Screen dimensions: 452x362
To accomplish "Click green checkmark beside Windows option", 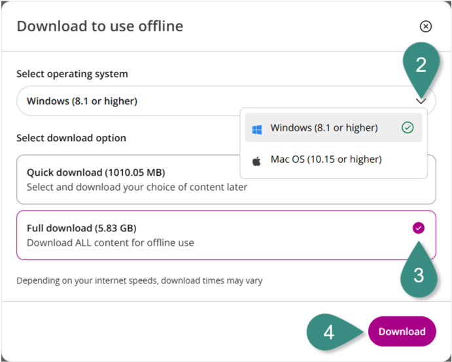I will pyautogui.click(x=408, y=128).
